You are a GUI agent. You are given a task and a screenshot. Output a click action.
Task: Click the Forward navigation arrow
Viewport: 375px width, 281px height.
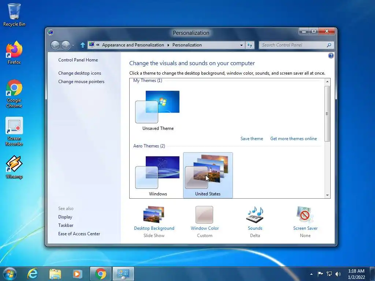(x=66, y=45)
